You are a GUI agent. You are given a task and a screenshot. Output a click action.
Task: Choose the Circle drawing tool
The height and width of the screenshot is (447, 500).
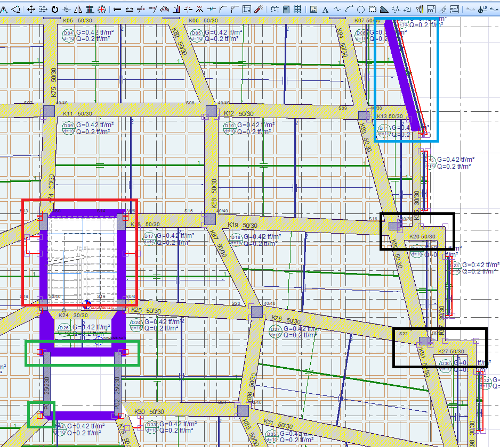point(360,9)
